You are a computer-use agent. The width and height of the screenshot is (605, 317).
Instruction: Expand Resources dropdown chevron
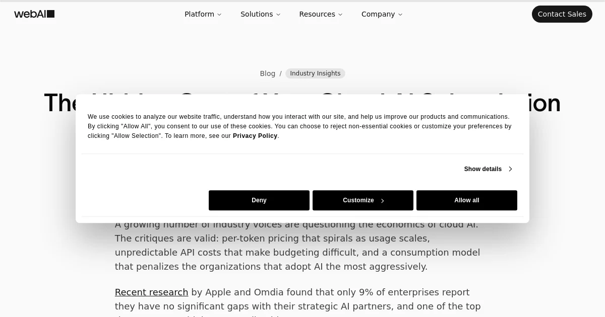340,15
